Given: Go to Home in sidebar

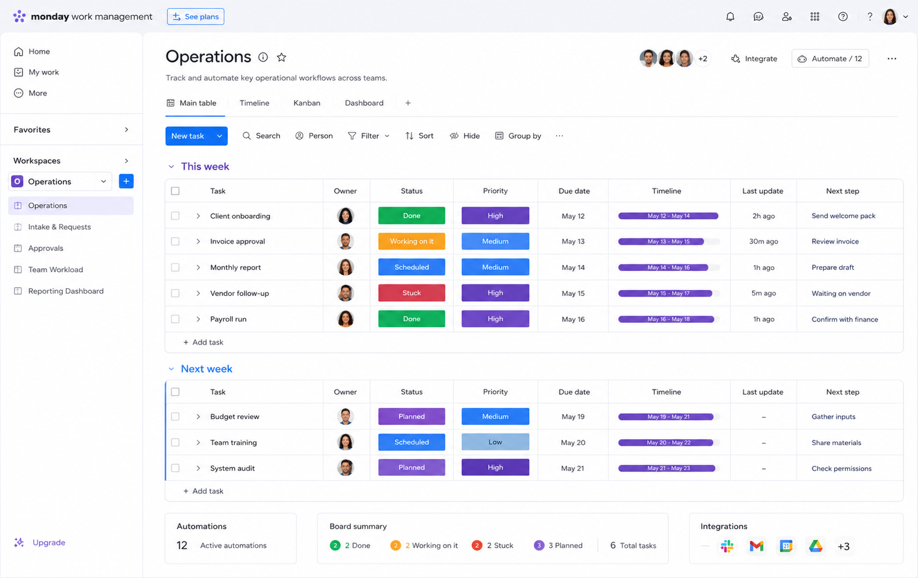Looking at the screenshot, I should coord(32,51).
